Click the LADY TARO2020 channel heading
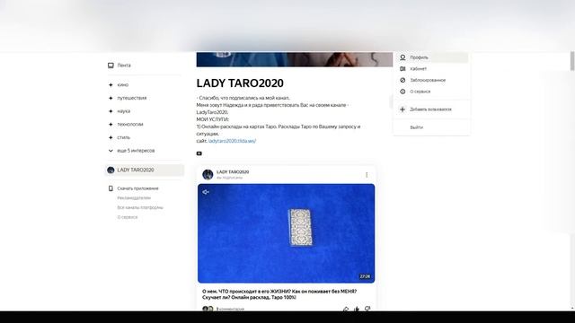575x323 pixels. tap(240, 83)
